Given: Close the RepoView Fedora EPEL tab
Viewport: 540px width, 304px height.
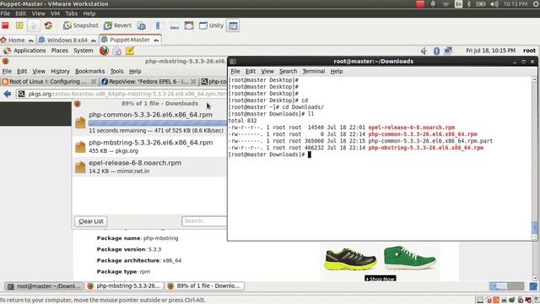Looking at the screenshot, I should 193,82.
